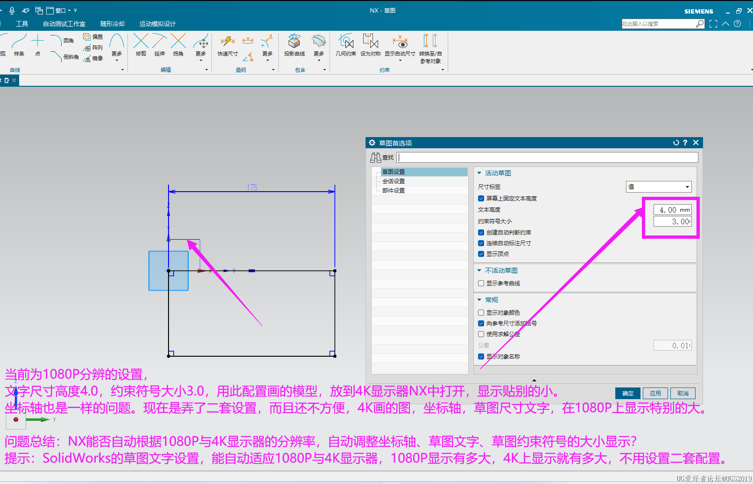This screenshot has height=484, width=753.
Task: Select 会话设置 in the settings tree
Action: point(394,181)
